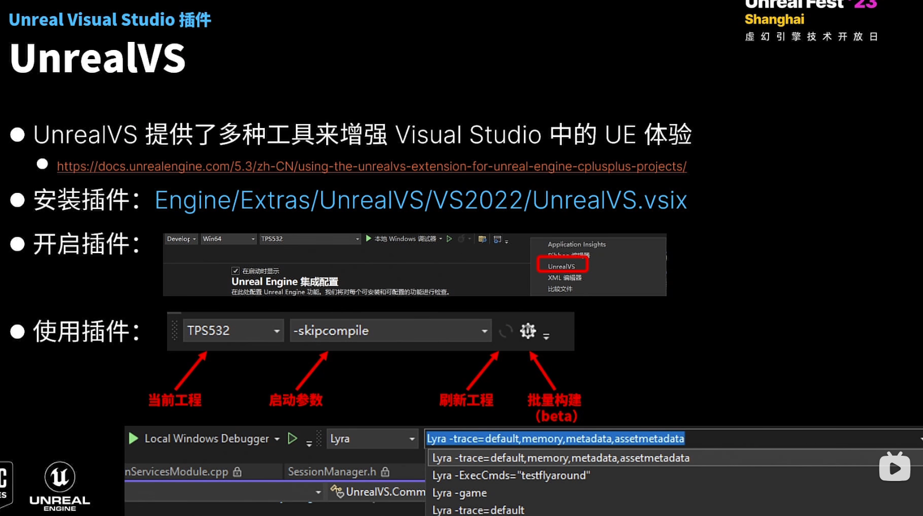Select 比较文件 menu entry
The image size is (923, 516).
[560, 289]
